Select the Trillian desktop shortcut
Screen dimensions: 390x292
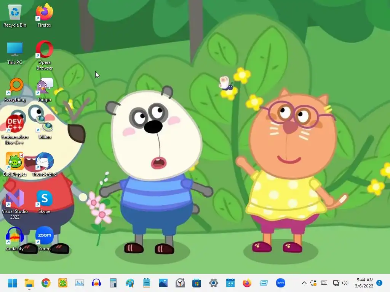click(44, 128)
